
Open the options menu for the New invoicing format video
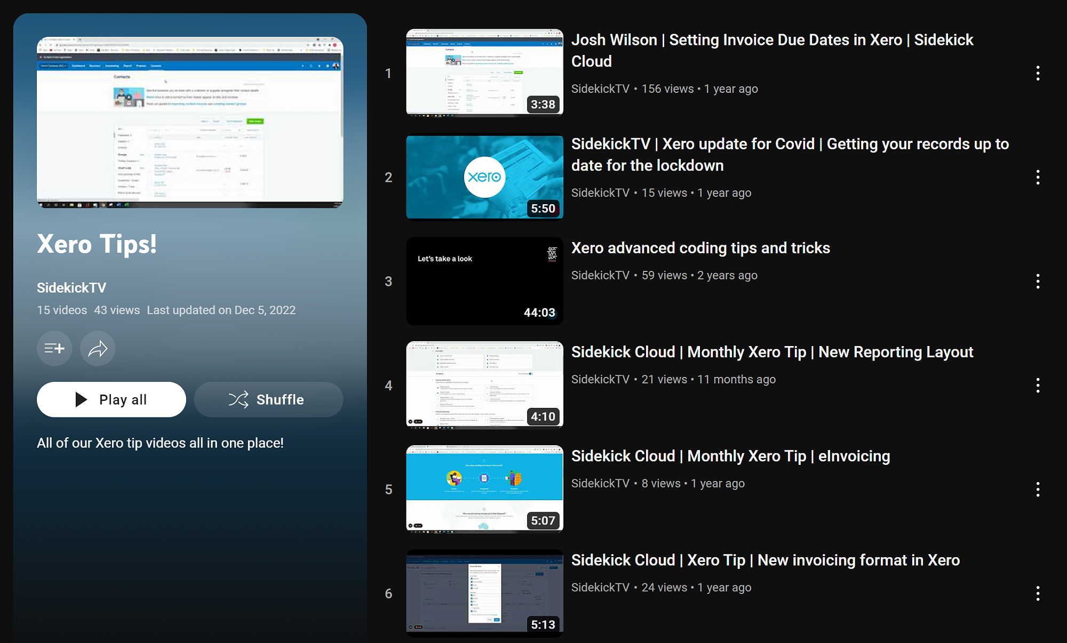1038,593
